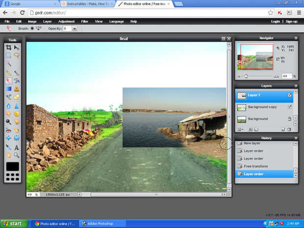Select the Burn tool

click(x=17, y=122)
